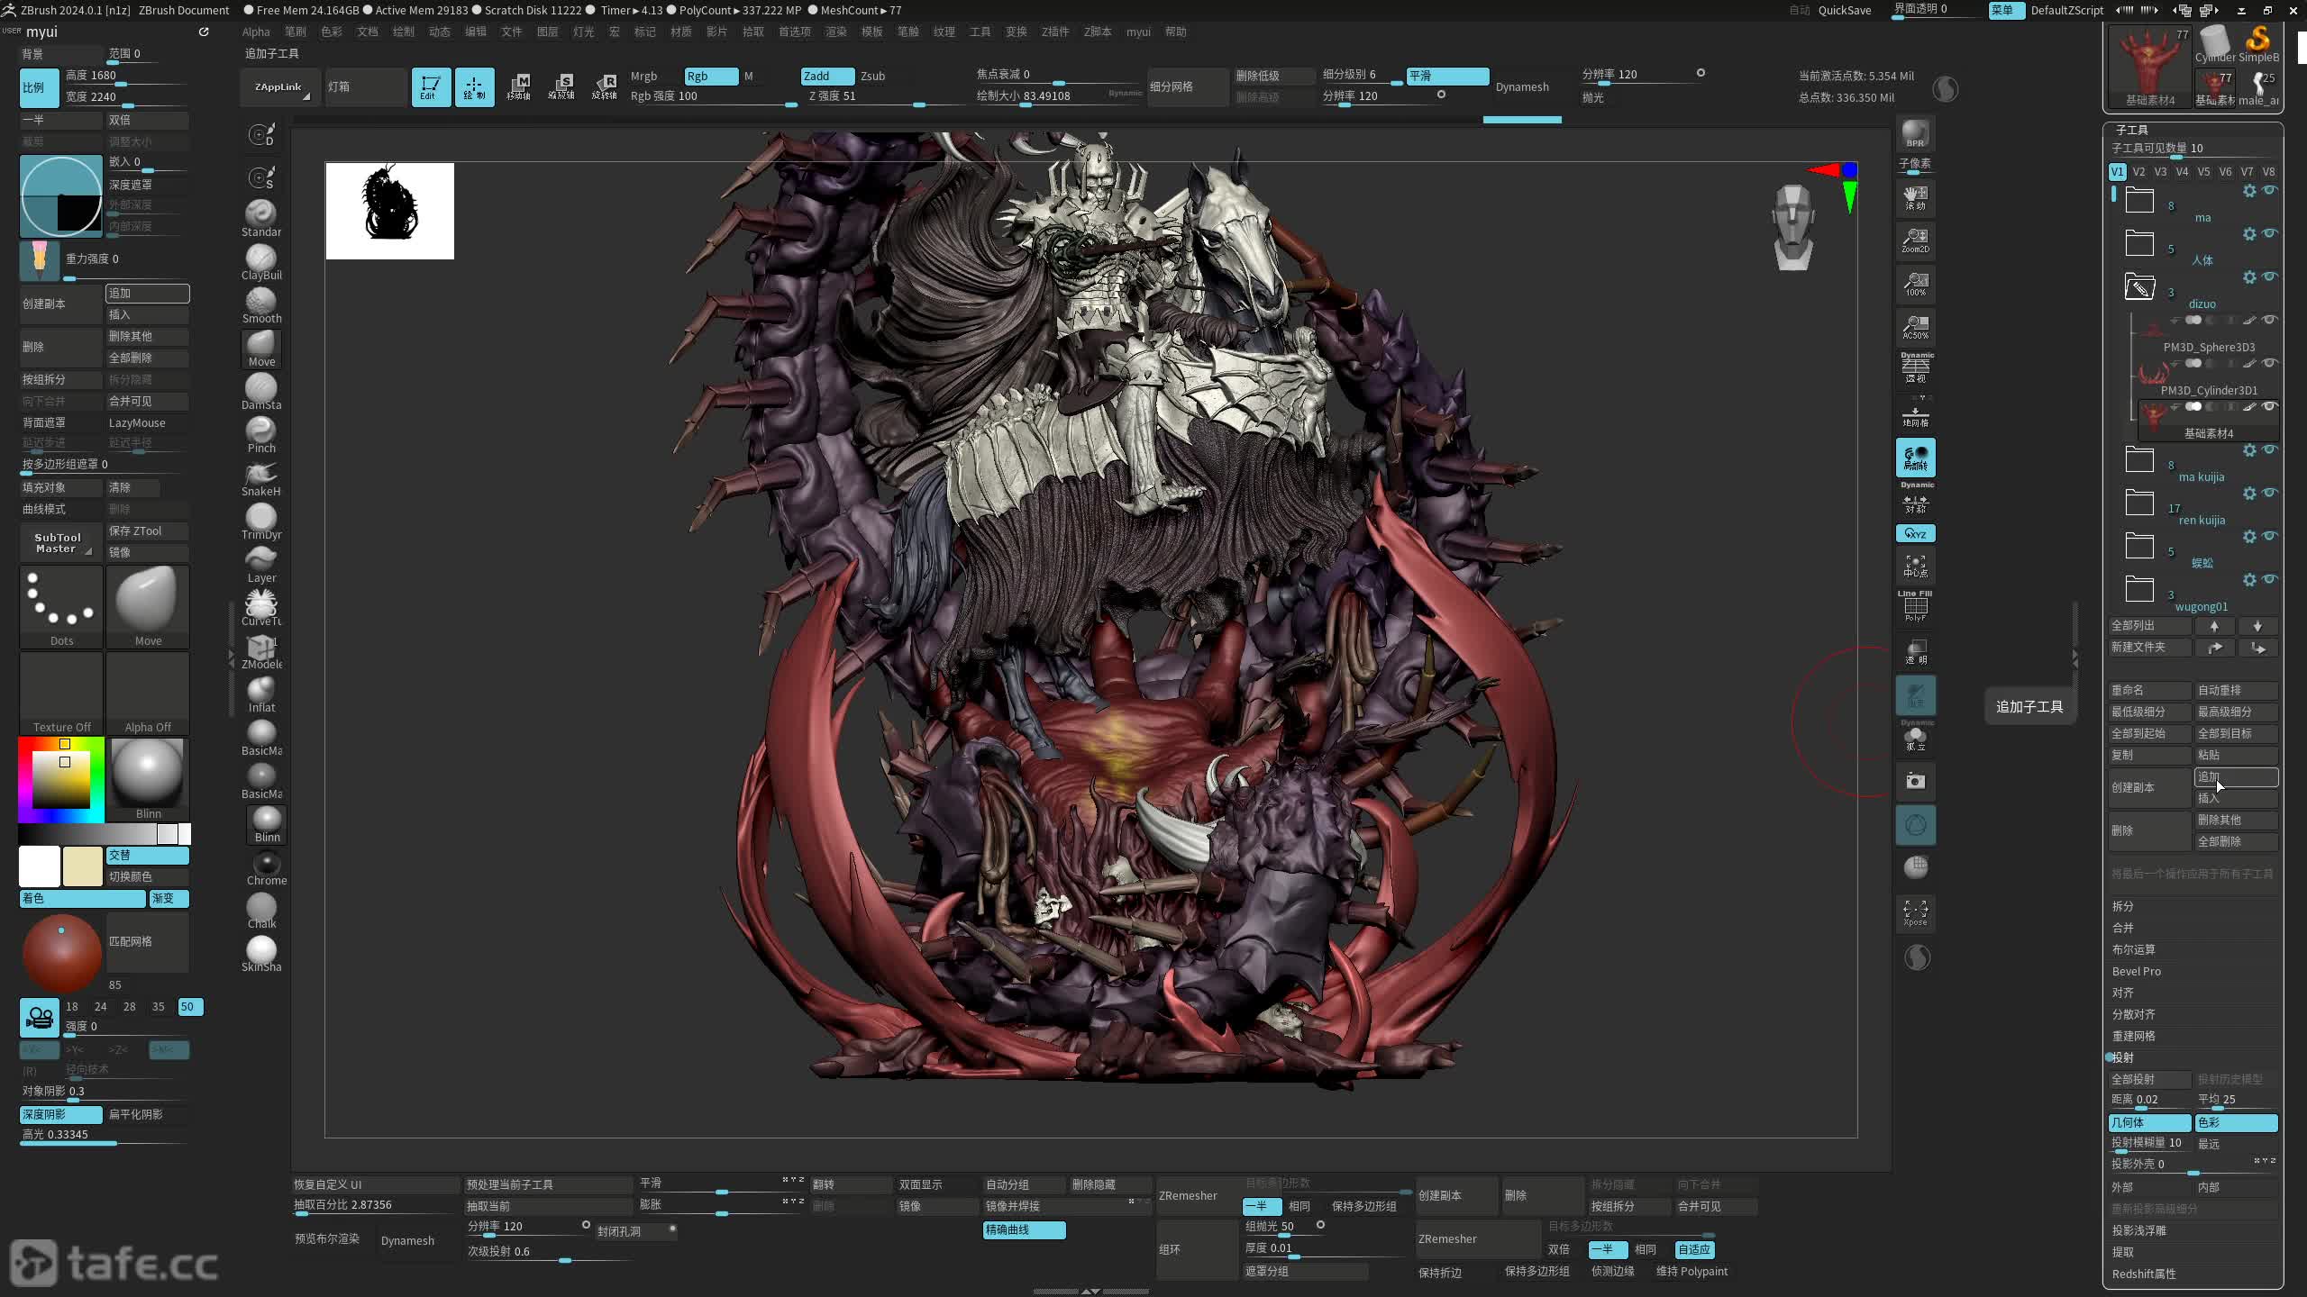Viewport: 2307px width, 1297px height.
Task: Hide the ma kuijia folder
Action: 2270,449
